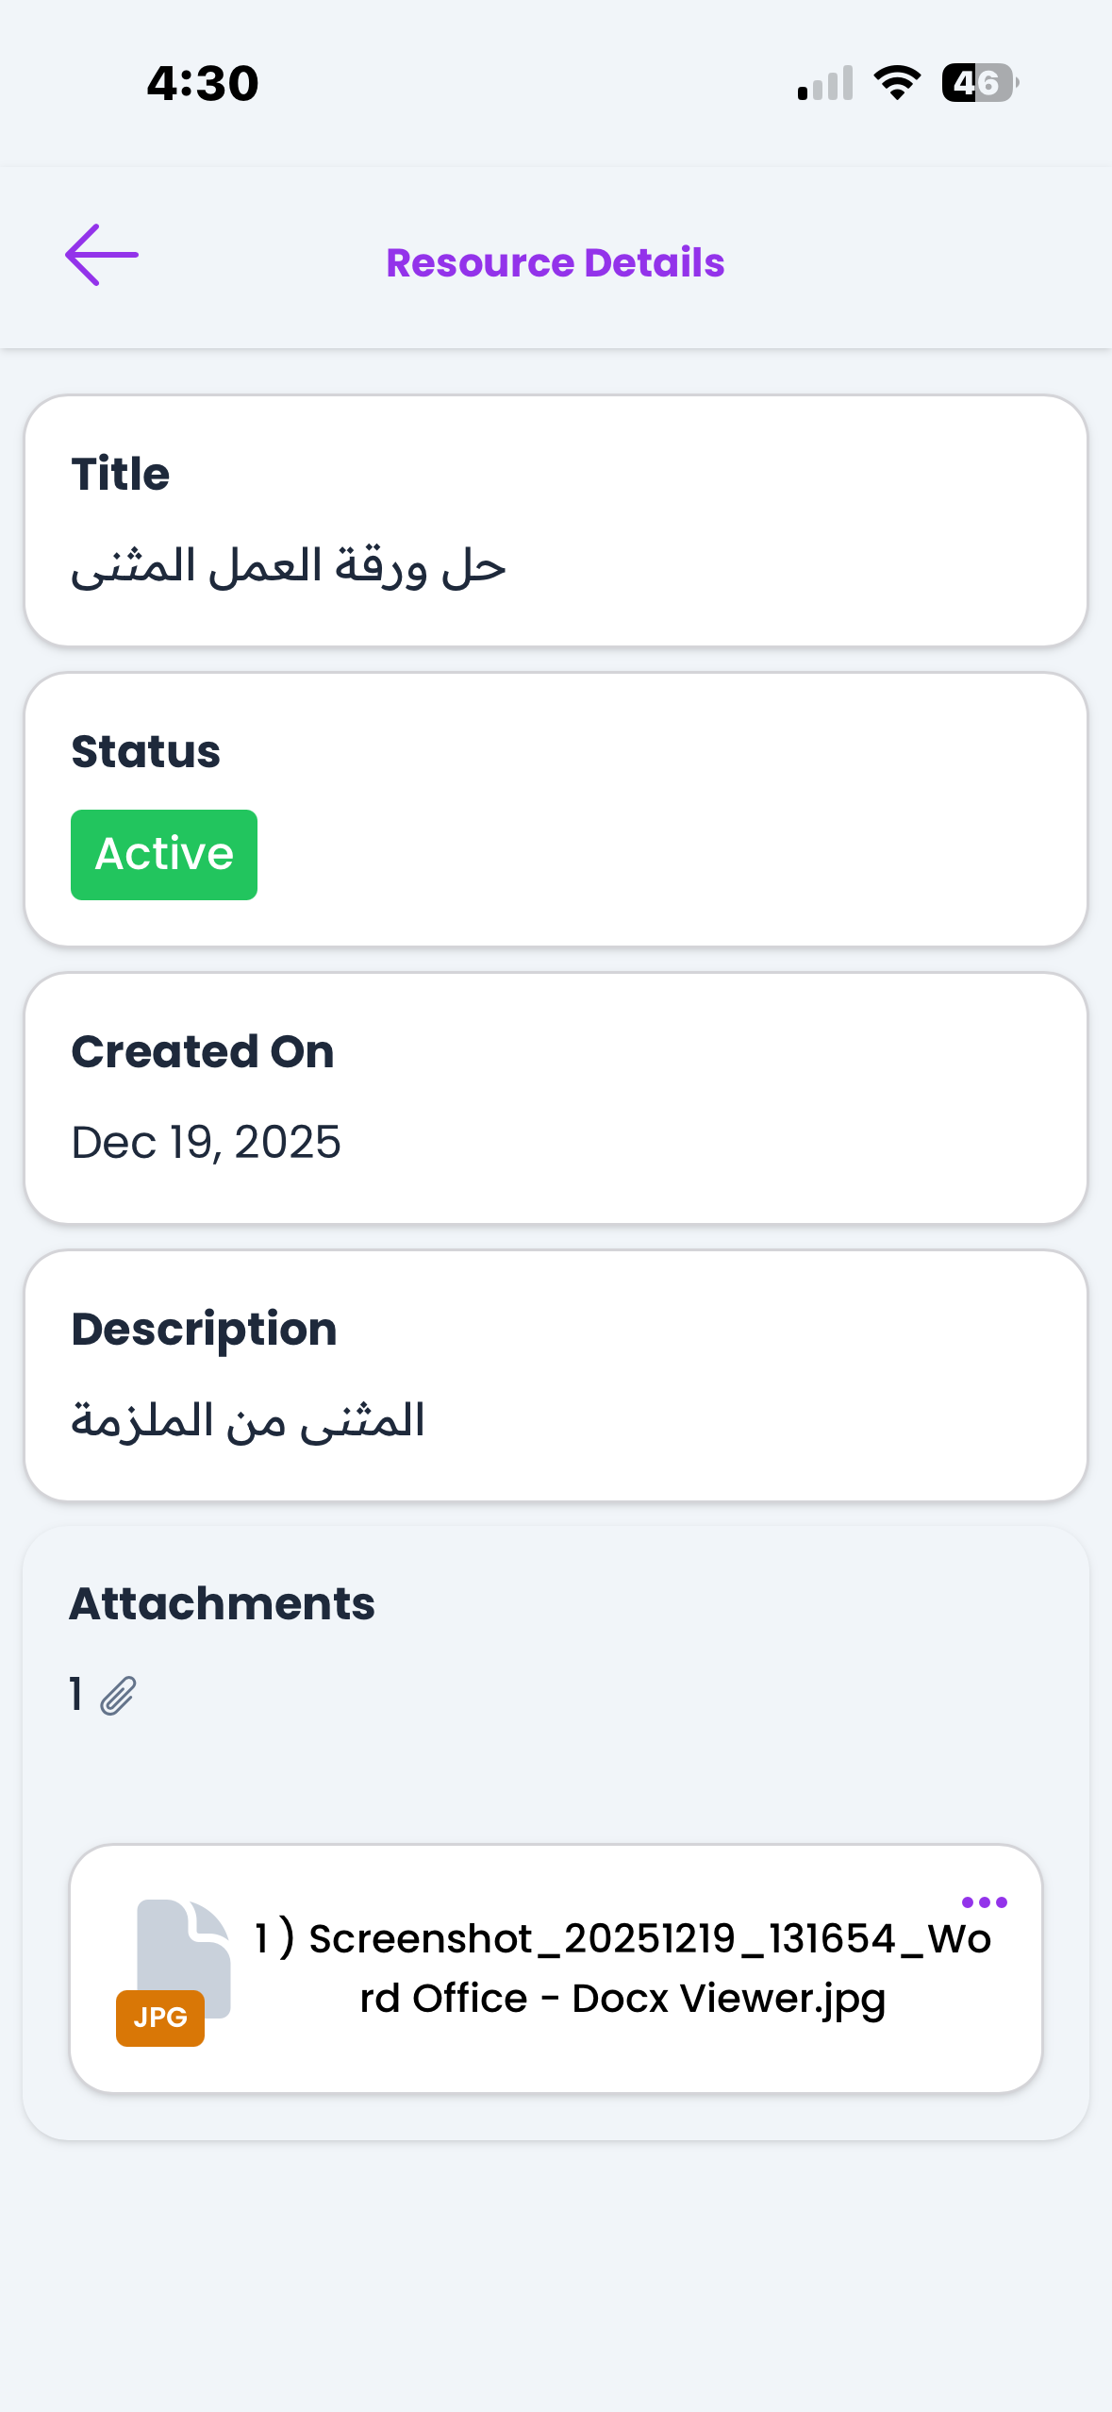Image resolution: width=1112 pixels, height=2412 pixels.
Task: Tap the purple back arrow
Action: pyautogui.click(x=102, y=255)
